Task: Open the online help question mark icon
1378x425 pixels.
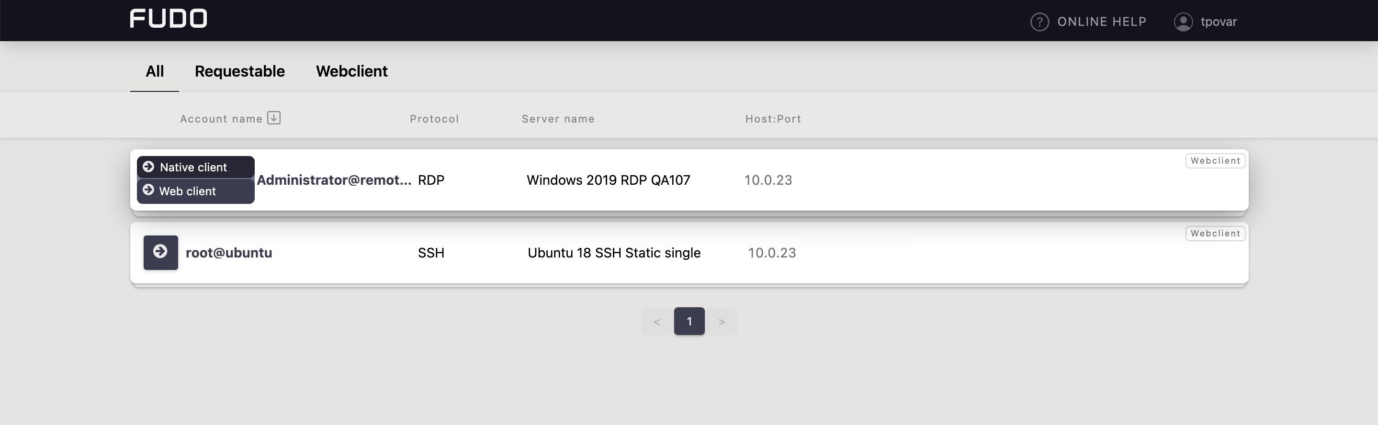Action: point(1039,22)
